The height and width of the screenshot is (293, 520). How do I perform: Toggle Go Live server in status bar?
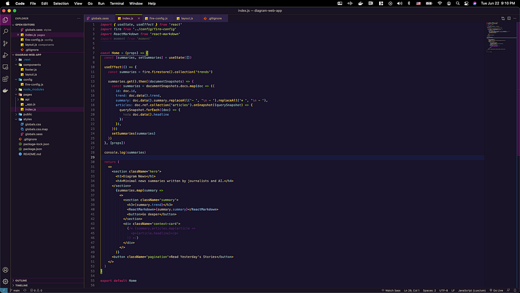[x=497, y=290]
